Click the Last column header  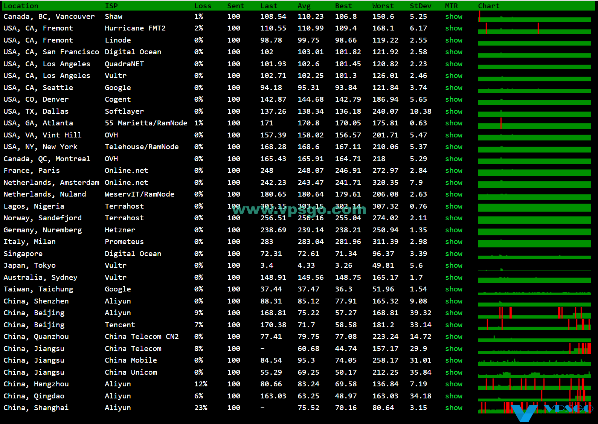coord(269,6)
